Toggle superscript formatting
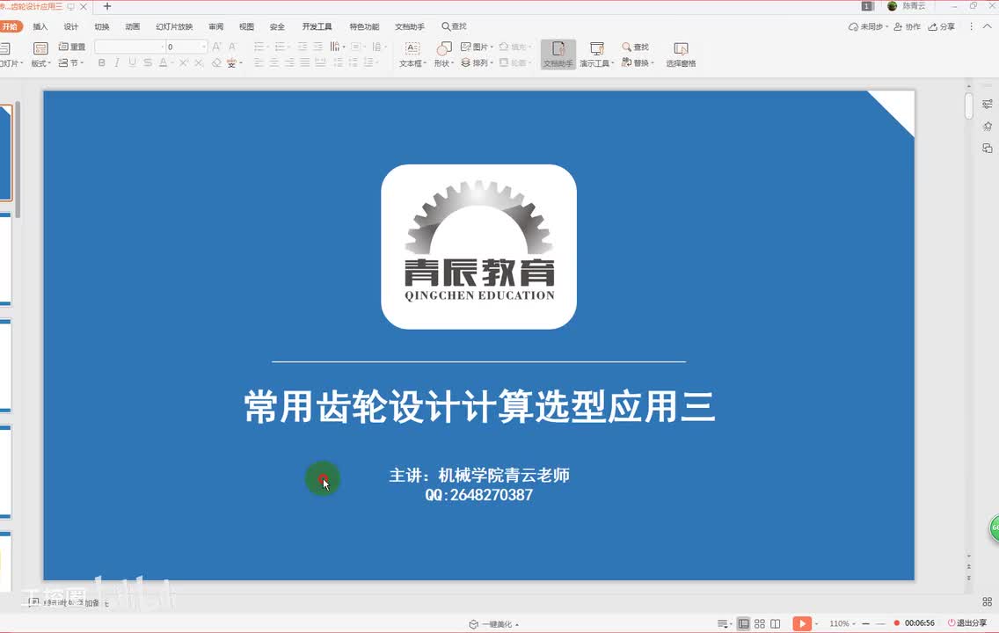 (184, 63)
